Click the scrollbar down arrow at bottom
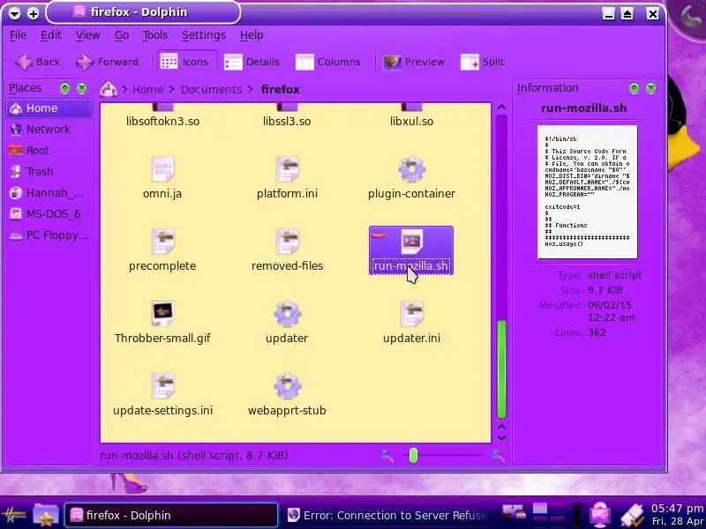This screenshot has width=706, height=529. tap(501, 437)
